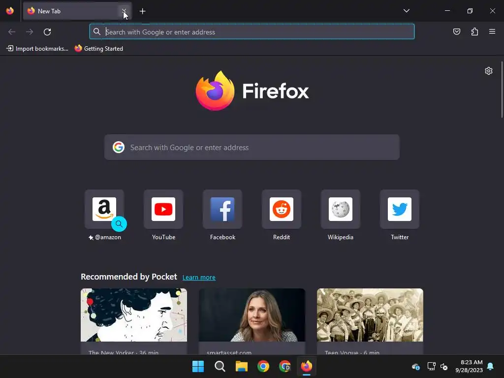Focus the address bar field
Image resolution: width=504 pixels, height=378 pixels.
[x=252, y=32]
